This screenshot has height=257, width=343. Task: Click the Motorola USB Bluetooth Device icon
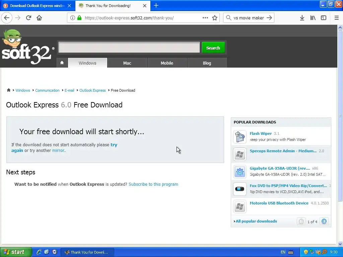(240, 206)
